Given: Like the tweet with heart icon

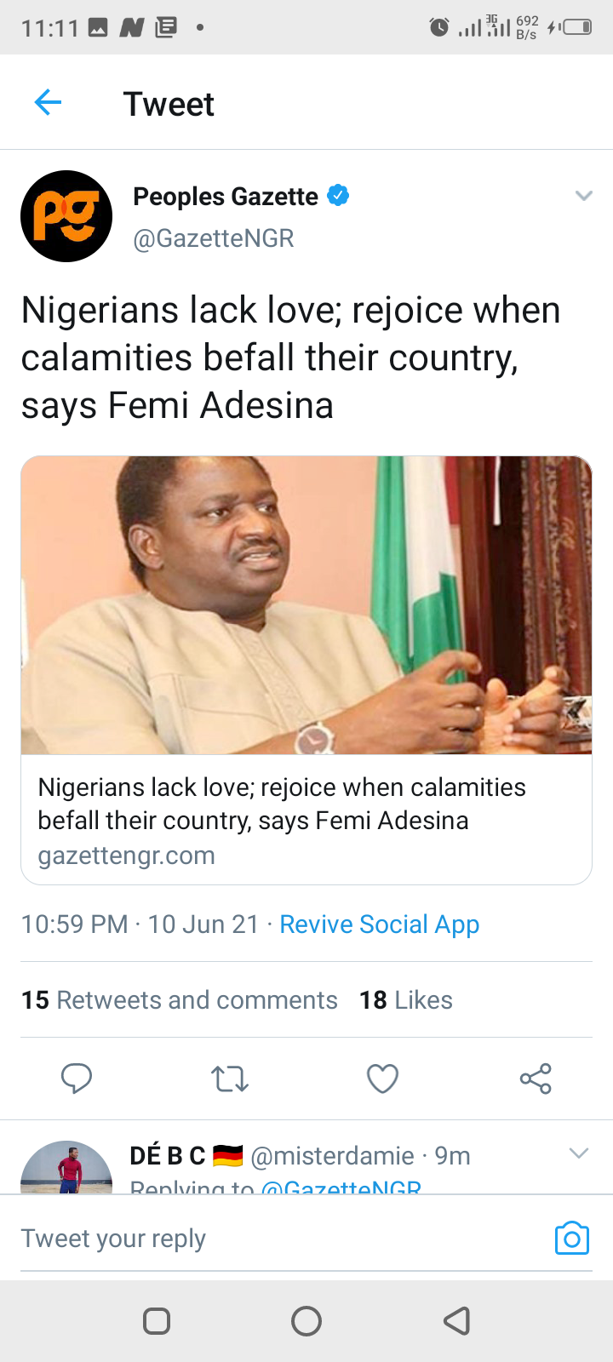Looking at the screenshot, I should click(x=382, y=1079).
